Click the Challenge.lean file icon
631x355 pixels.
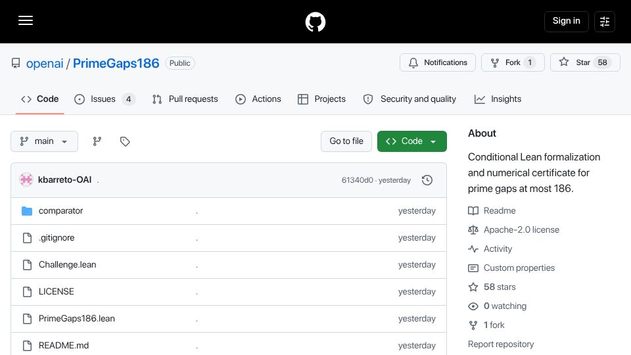click(27, 265)
